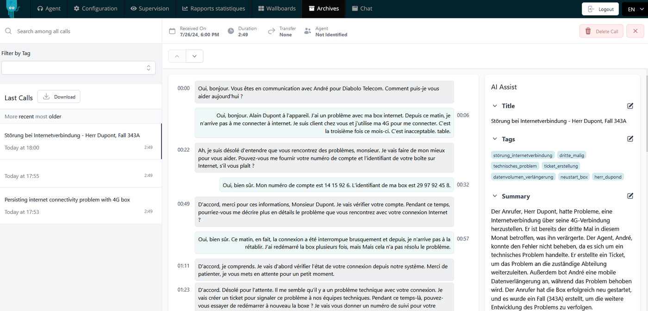
Task: Go to previous call with up arrow
Action: (x=177, y=56)
